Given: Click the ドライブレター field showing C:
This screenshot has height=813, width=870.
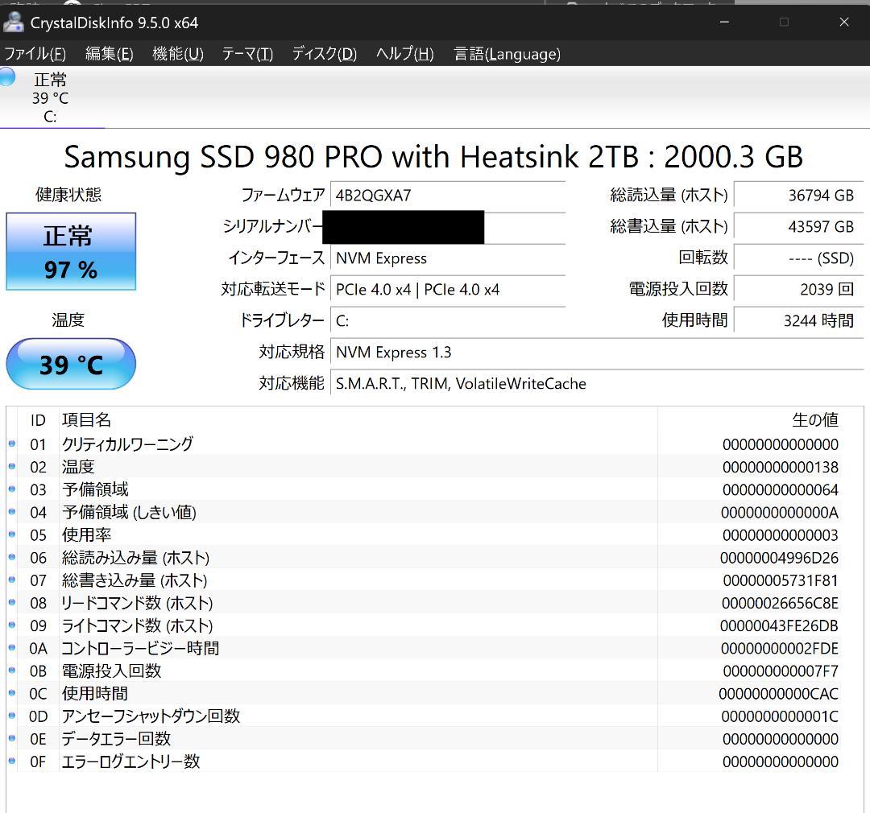Looking at the screenshot, I should click(x=449, y=320).
